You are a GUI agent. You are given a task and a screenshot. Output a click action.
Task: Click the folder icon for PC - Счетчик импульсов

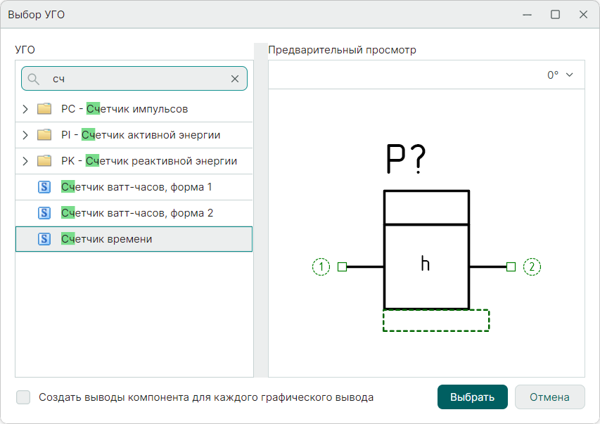pyautogui.click(x=44, y=109)
